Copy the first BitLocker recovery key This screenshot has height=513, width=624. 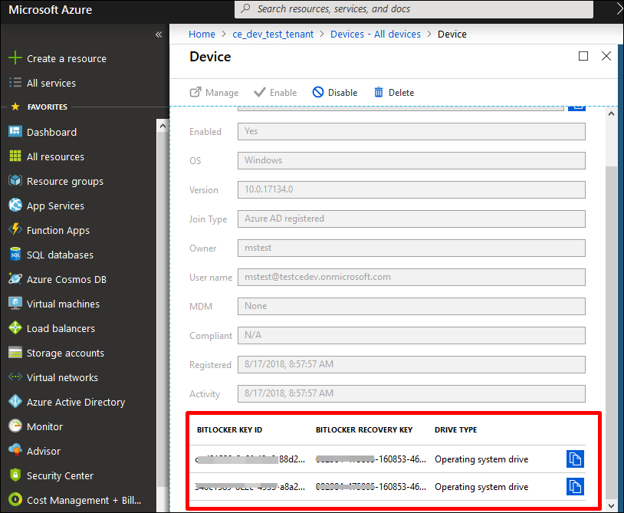coord(575,459)
